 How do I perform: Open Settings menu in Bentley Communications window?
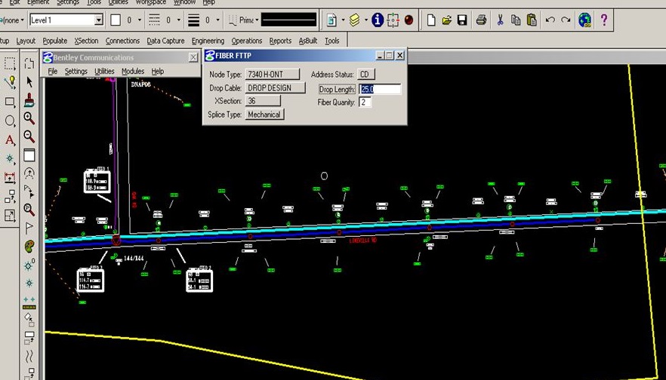click(76, 71)
